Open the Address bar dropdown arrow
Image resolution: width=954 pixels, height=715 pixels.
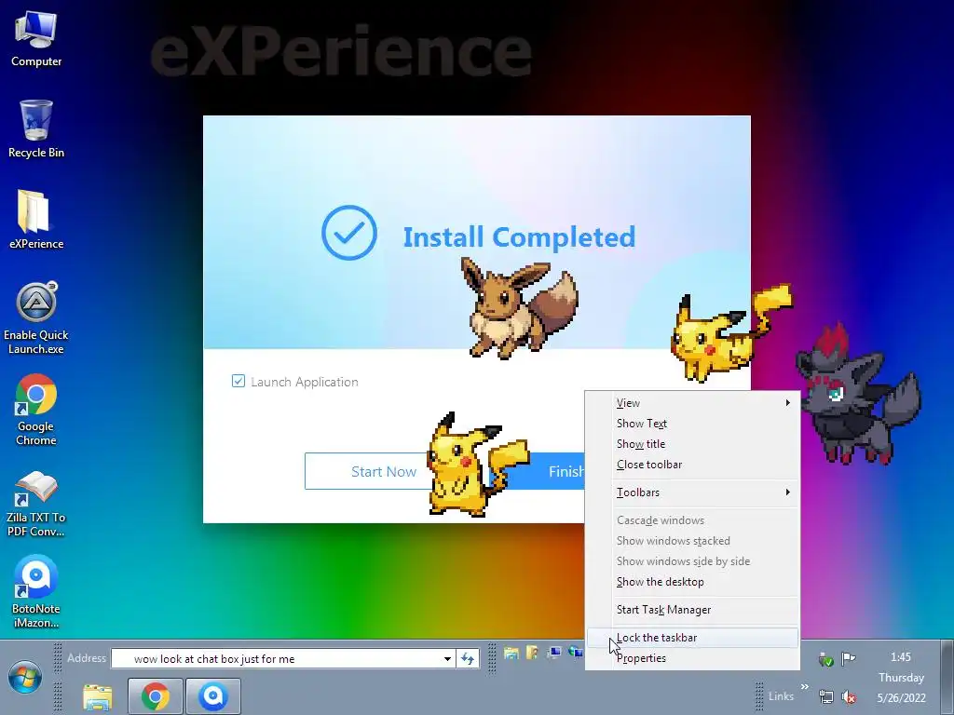pyautogui.click(x=447, y=658)
